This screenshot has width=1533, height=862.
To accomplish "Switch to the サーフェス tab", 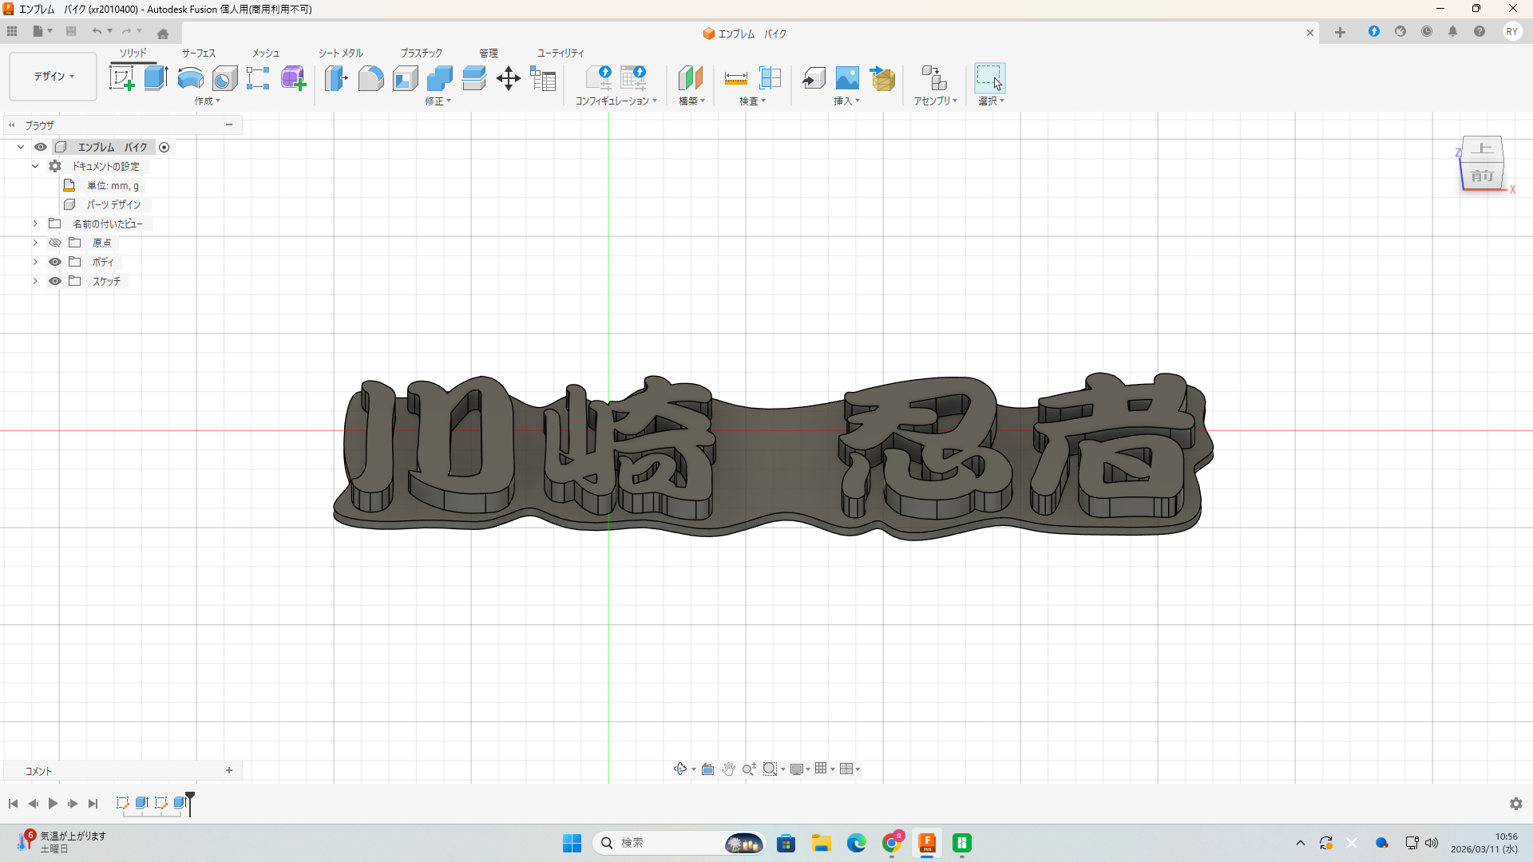I will [198, 53].
